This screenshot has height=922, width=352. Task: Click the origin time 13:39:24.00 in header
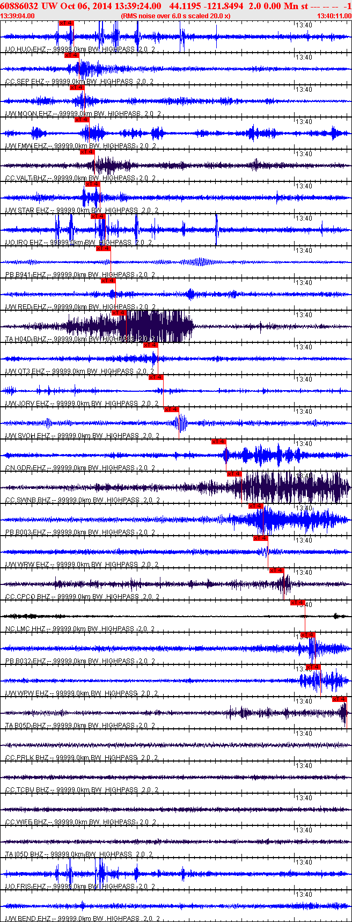(137, 6)
